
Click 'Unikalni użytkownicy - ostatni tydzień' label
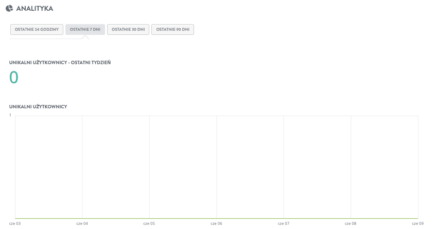60,63
